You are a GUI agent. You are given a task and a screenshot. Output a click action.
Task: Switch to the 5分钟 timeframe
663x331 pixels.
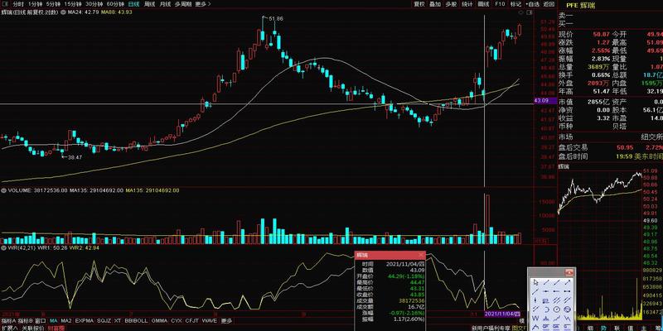pyautogui.click(x=52, y=4)
